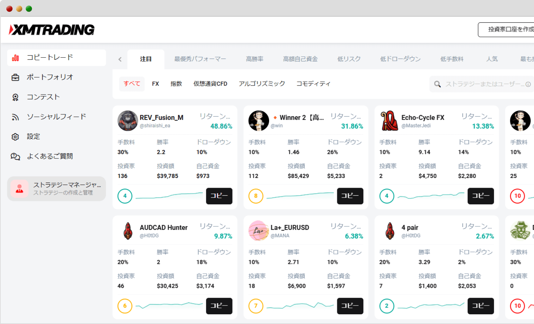
Task: Click the AUDCAD Hunter strategy name
Action: (163, 228)
